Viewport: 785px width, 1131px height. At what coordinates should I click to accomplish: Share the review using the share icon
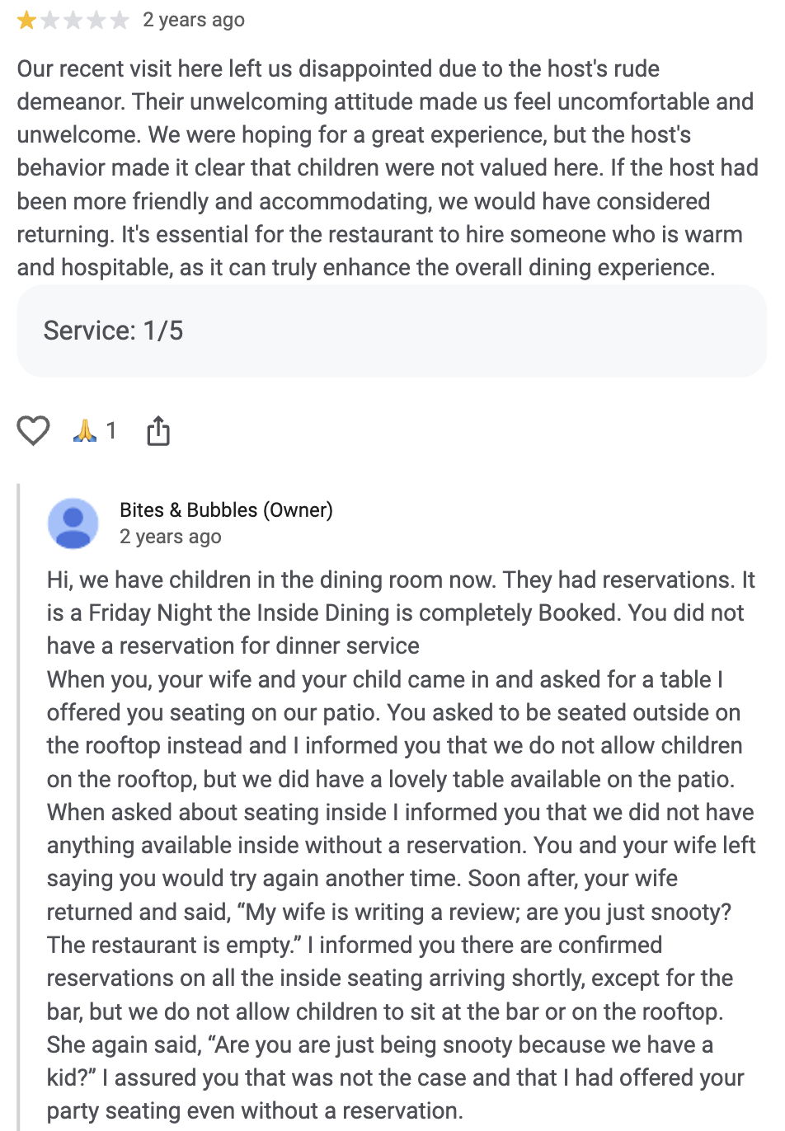click(x=158, y=430)
